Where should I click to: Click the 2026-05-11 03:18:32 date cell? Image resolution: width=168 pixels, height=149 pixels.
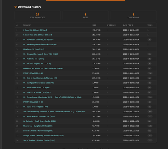click(x=131, y=78)
